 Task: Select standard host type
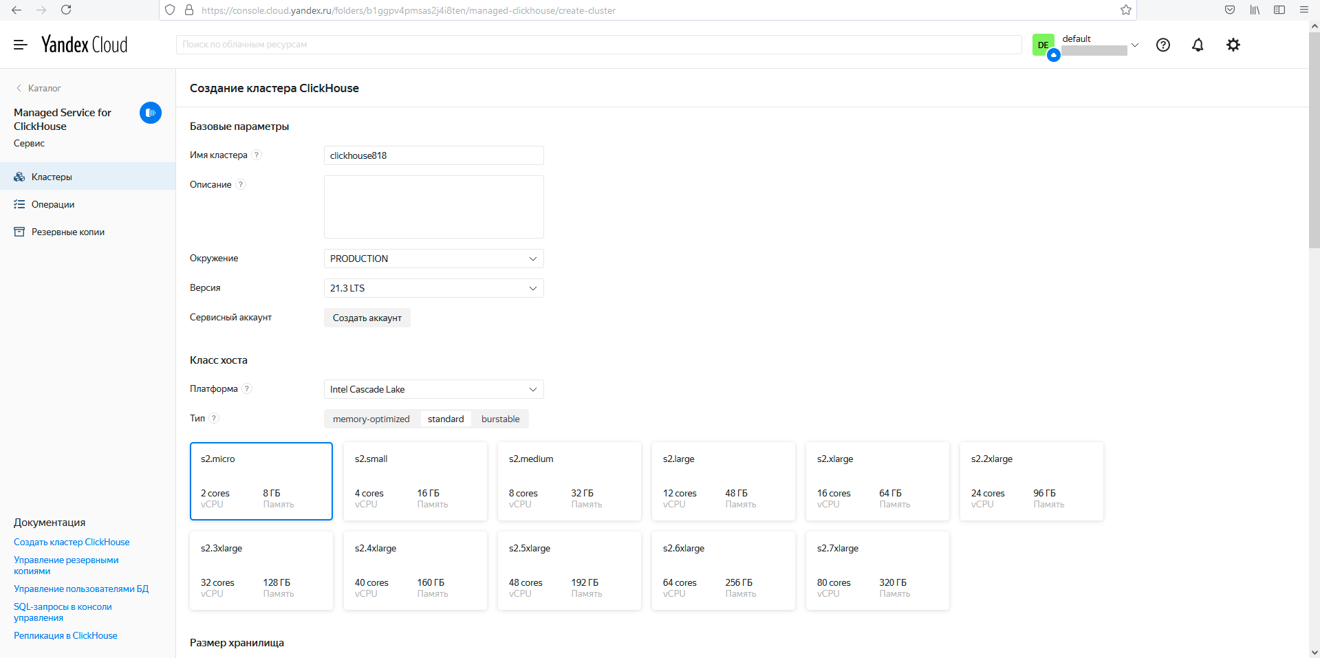pyautogui.click(x=446, y=419)
